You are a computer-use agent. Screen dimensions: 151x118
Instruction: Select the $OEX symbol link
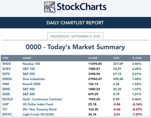6,69
